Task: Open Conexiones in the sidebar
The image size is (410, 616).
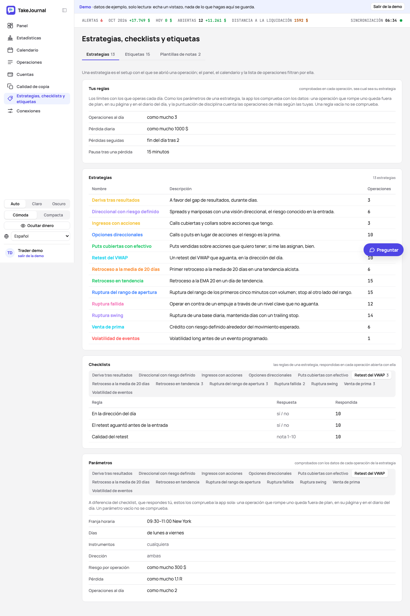Action: point(37,111)
